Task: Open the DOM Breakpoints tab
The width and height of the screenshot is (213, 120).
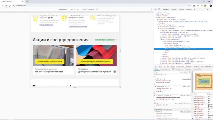Action: [177, 69]
